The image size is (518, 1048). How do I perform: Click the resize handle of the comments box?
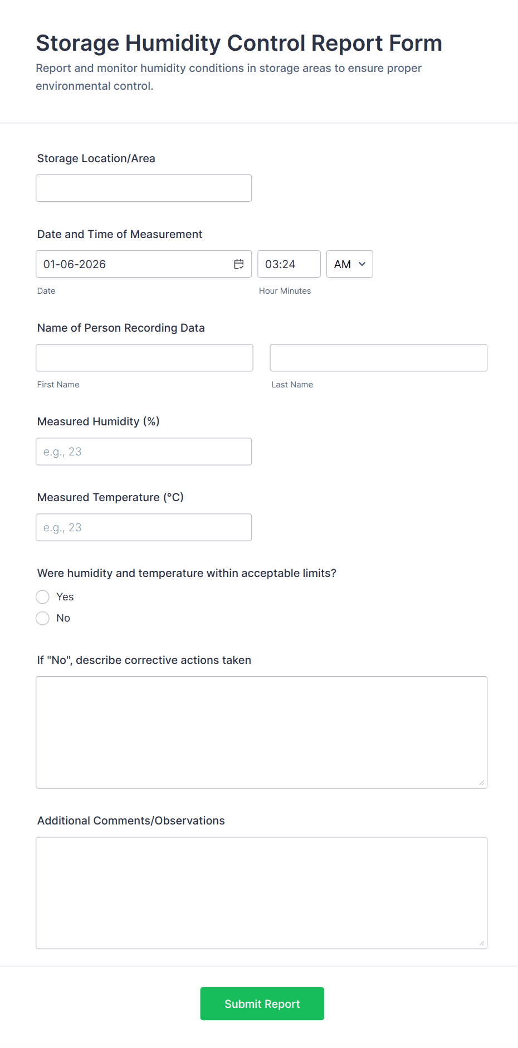(x=481, y=943)
